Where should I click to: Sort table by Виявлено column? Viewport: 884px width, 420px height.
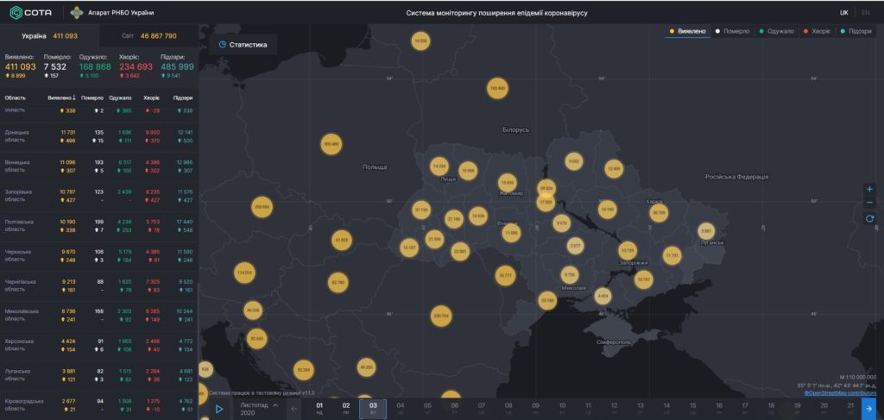tap(61, 98)
